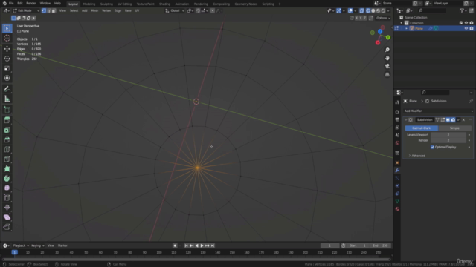Open the Object Data properties green triangle tab
Screen dimensions: 476x267
(x=397, y=201)
